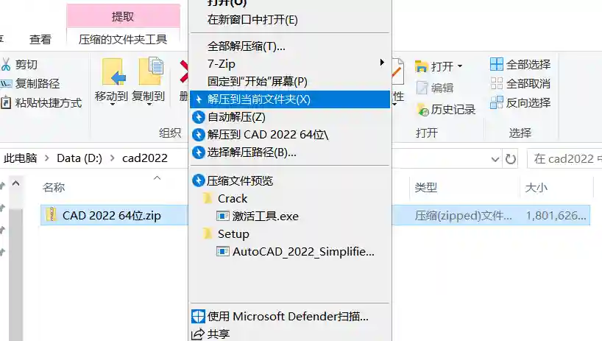The width and height of the screenshot is (602, 341).
Task: Expand the Open button dropdown arrow
Action: pos(459,66)
